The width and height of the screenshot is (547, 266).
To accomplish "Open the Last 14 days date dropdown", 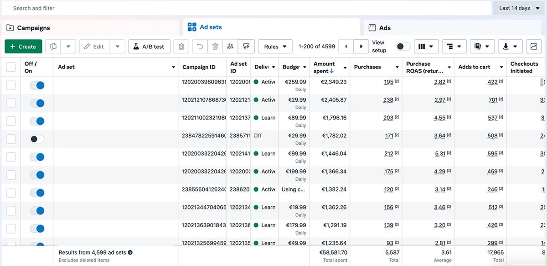I will pos(519,8).
